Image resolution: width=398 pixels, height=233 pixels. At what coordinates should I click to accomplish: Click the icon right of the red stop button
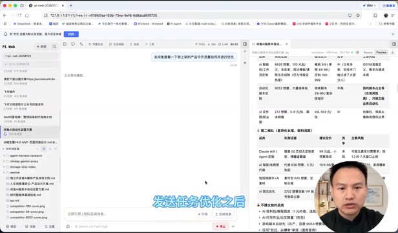(233, 227)
